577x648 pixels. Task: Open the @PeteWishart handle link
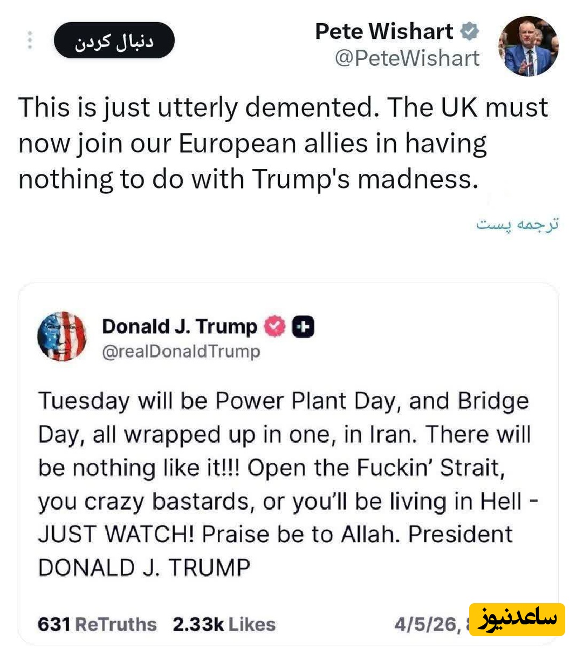click(x=407, y=58)
